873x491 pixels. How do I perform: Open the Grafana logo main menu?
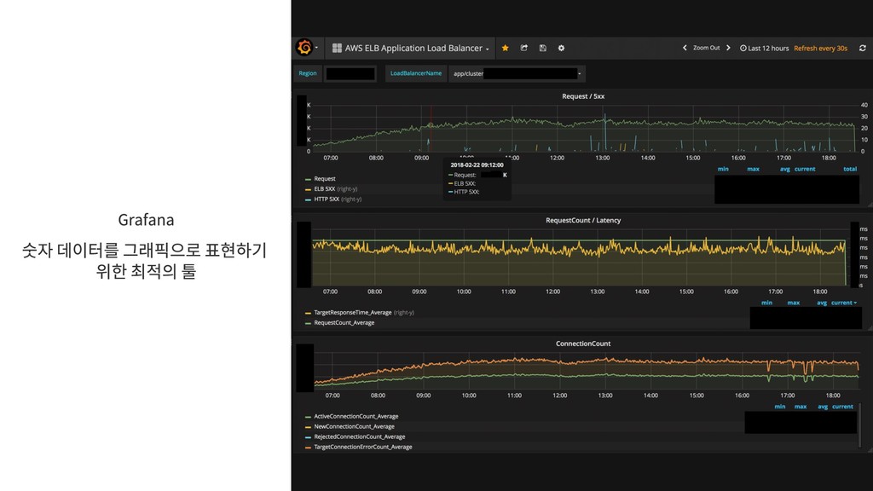(304, 48)
